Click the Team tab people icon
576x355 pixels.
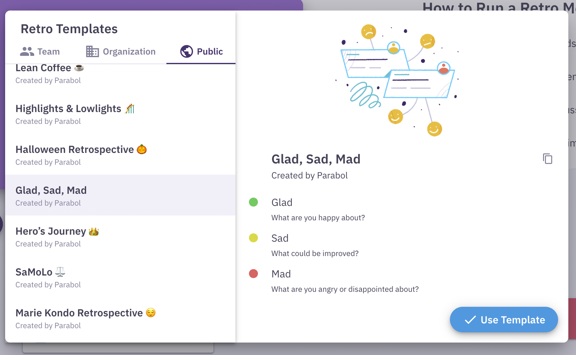[28, 51]
